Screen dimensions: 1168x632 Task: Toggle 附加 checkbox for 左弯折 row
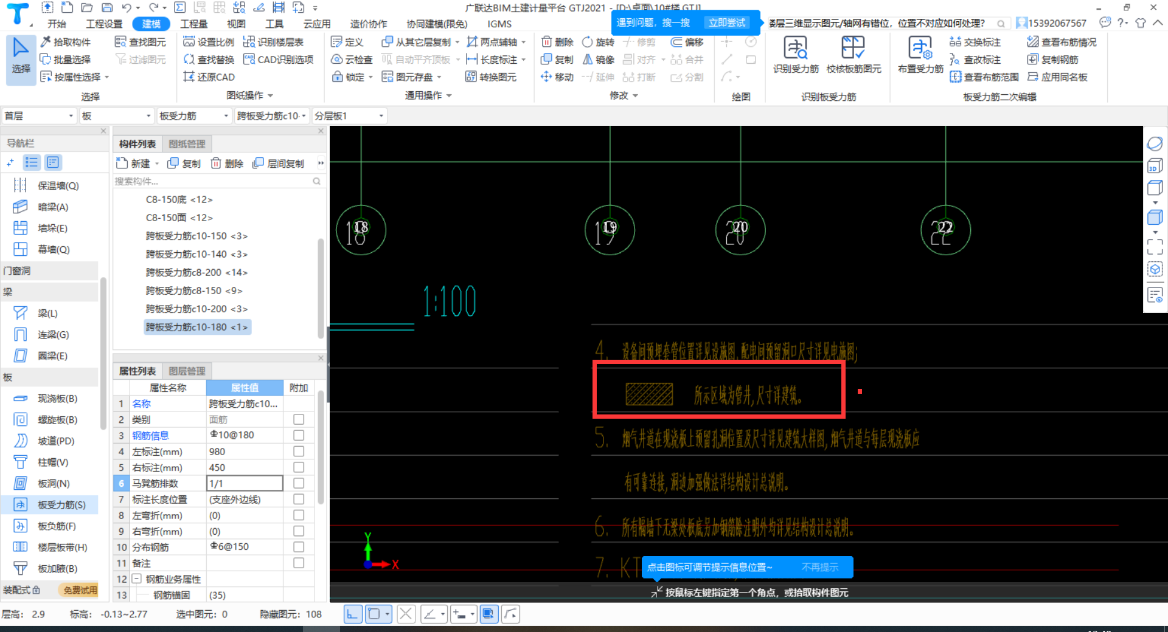click(299, 515)
